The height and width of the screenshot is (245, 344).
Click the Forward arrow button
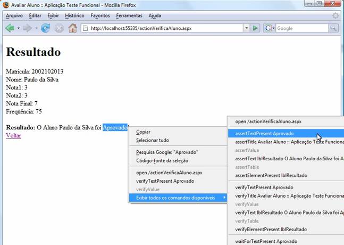[27, 28]
